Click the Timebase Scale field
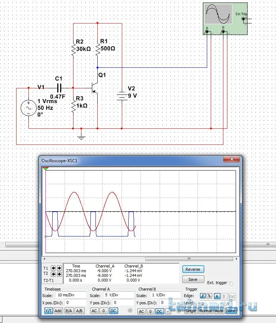The width and height of the screenshot is (276, 323). click(x=71, y=295)
